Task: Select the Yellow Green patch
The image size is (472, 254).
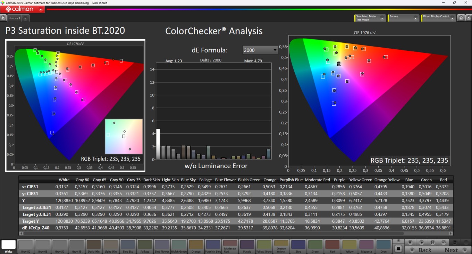Action: point(264,246)
